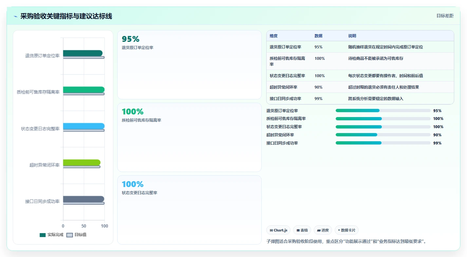Click the Chart.js chip
467x257 pixels.
click(x=278, y=230)
